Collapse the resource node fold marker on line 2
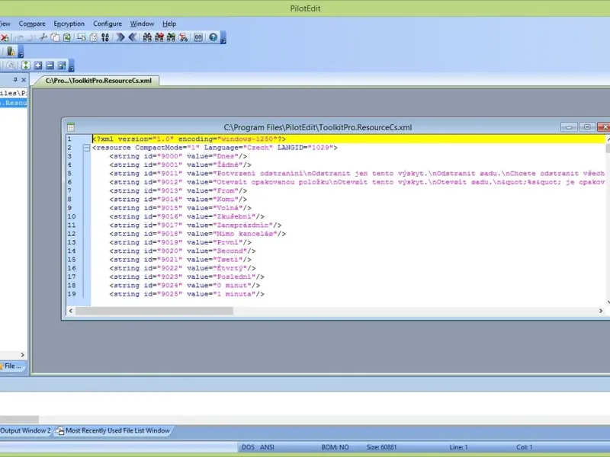 (x=85, y=148)
